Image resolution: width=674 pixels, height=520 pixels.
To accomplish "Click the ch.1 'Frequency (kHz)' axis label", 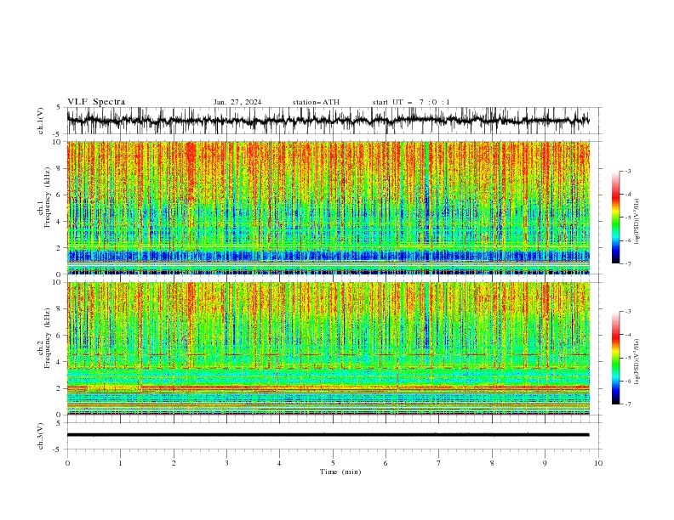I will (x=47, y=197).
